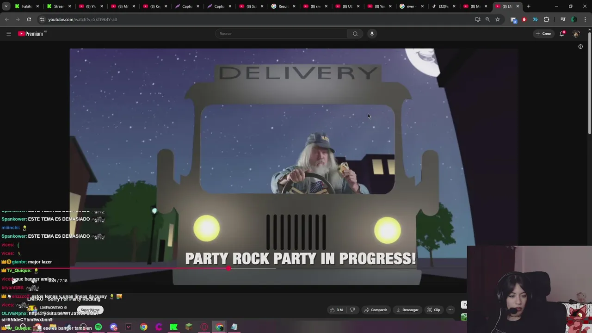
Task: Open Google Chrome taskbar icon
Action: pyautogui.click(x=144, y=327)
